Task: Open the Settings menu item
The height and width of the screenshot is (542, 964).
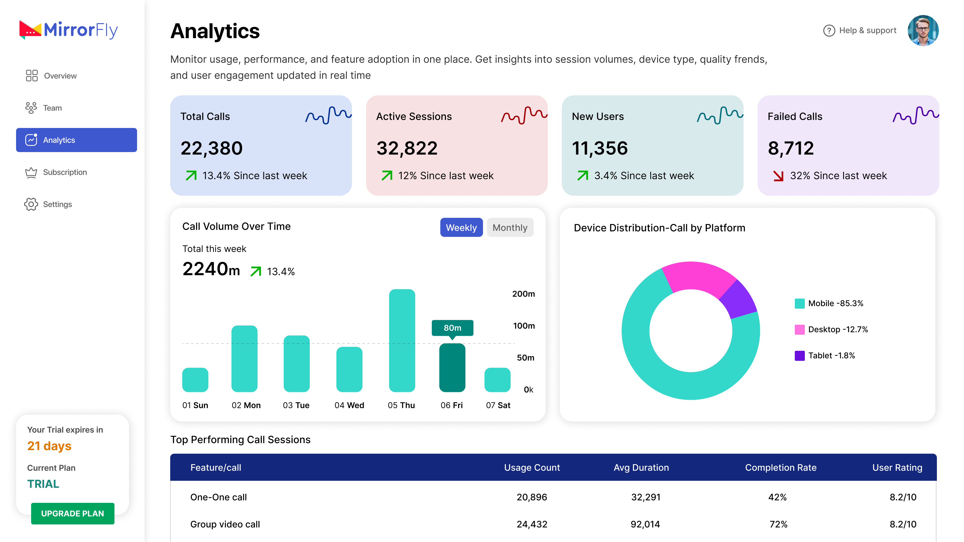Action: pos(57,204)
